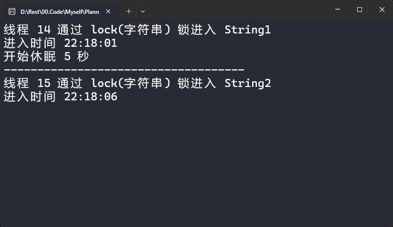Click lock(字符串) on the thread 14 line

[x=130, y=30]
